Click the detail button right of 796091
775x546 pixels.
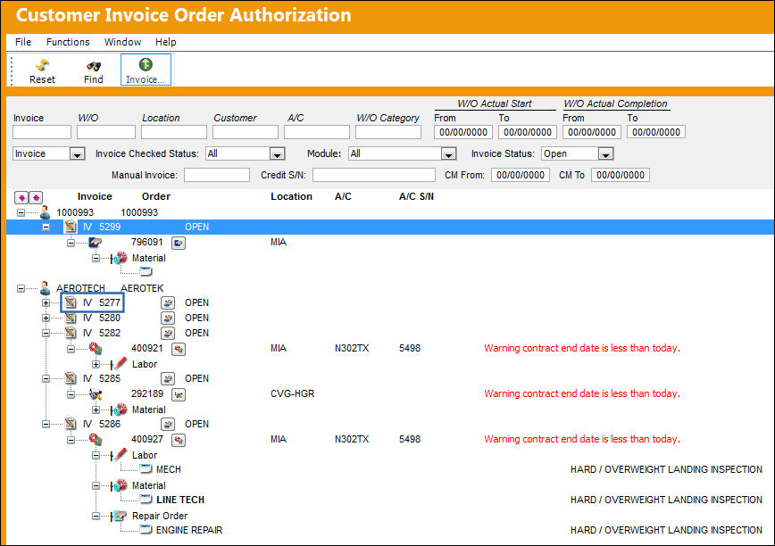click(179, 243)
